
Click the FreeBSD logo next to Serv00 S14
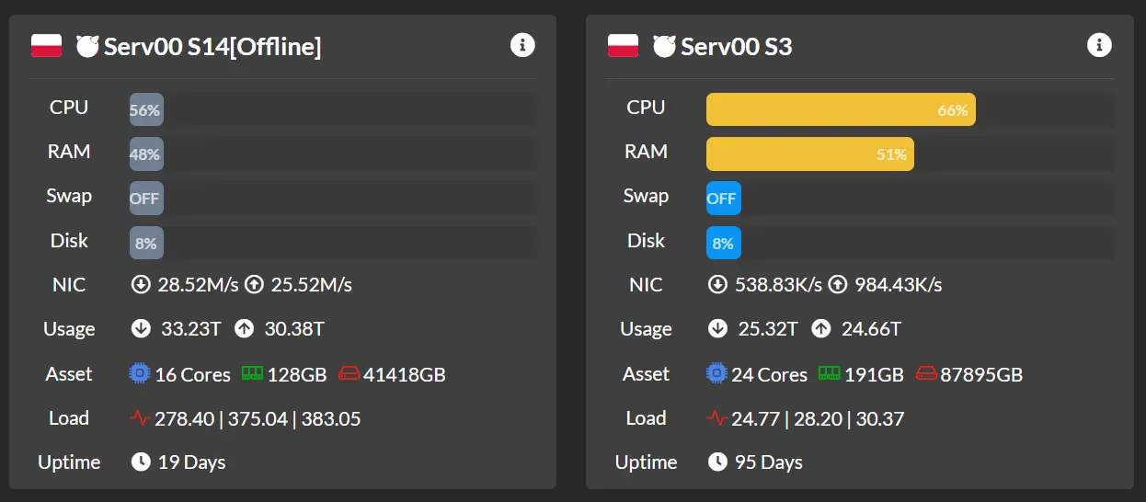[x=87, y=46]
